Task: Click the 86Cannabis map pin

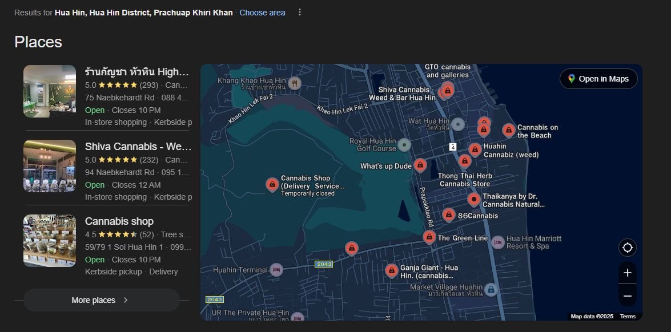Action: 449,215
